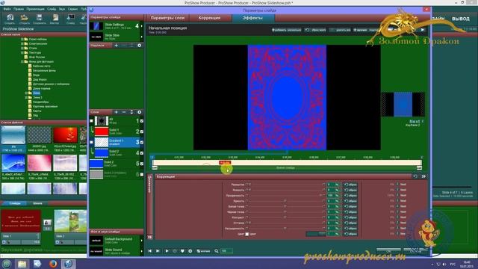Click the magnifier zoom icon in bottom bar
Viewport: 478px width, 269px height.
point(216,251)
